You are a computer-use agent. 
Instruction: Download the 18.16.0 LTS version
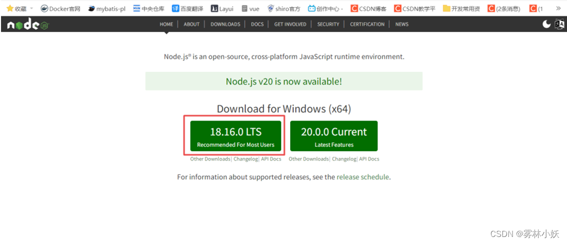236,136
